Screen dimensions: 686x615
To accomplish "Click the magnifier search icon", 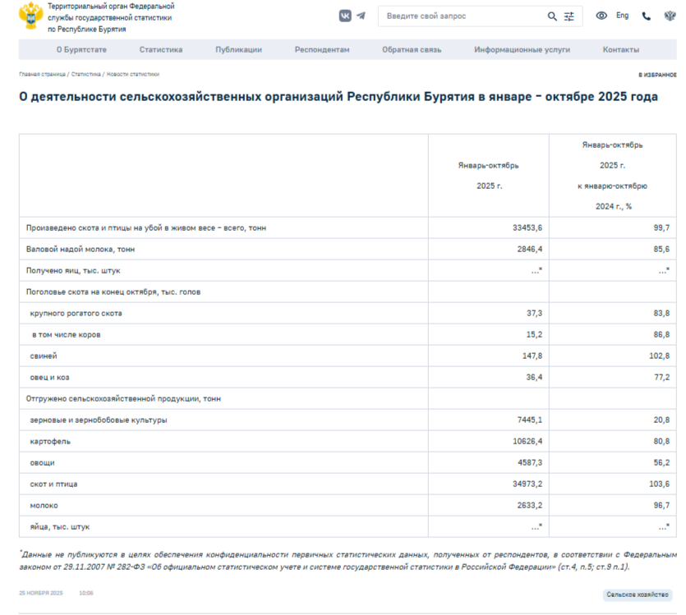I will (552, 16).
